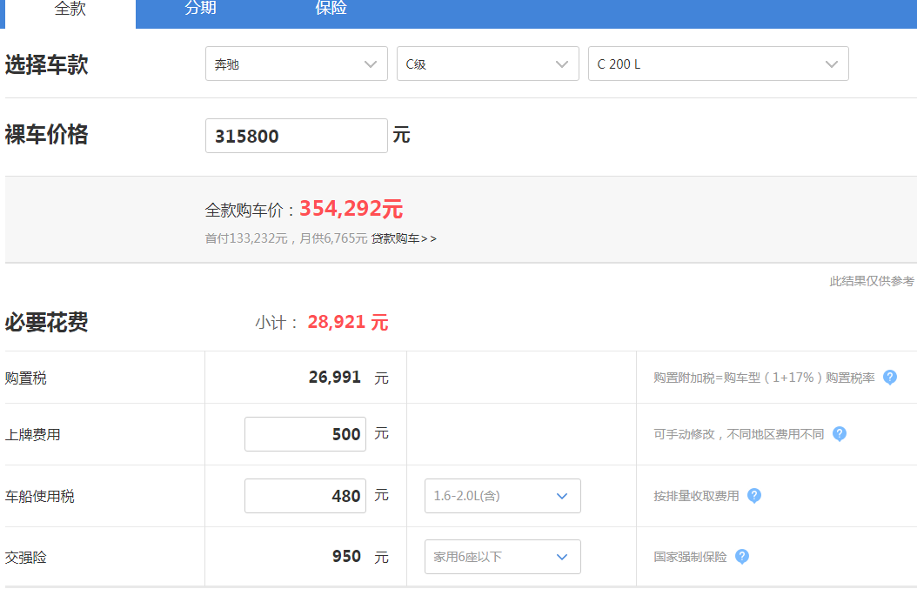Click the 选择车款 heading
917x609 pixels.
click(47, 64)
